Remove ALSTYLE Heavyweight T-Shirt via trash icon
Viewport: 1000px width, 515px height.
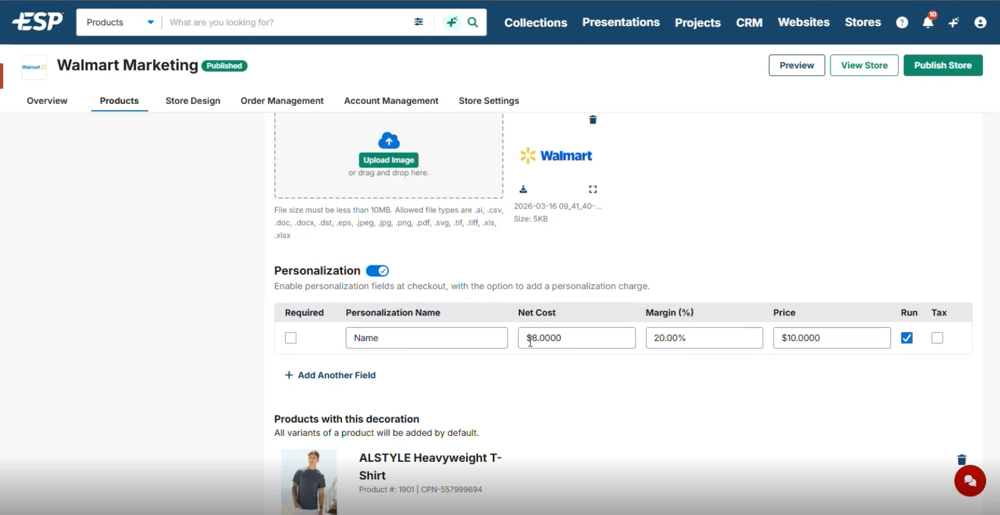tap(961, 459)
